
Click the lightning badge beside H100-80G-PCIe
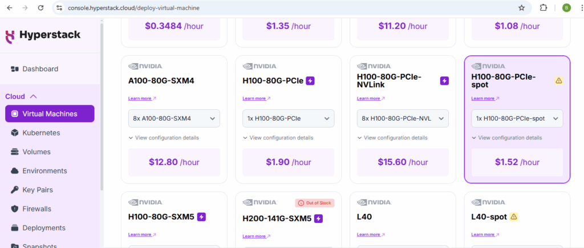click(x=310, y=81)
